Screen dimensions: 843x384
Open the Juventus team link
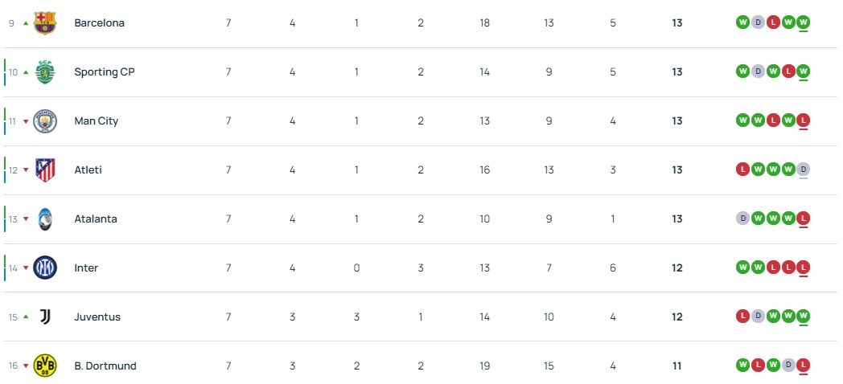tap(97, 317)
